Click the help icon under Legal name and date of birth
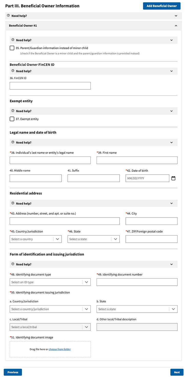The width and height of the screenshot is (187, 380). tap(13, 142)
